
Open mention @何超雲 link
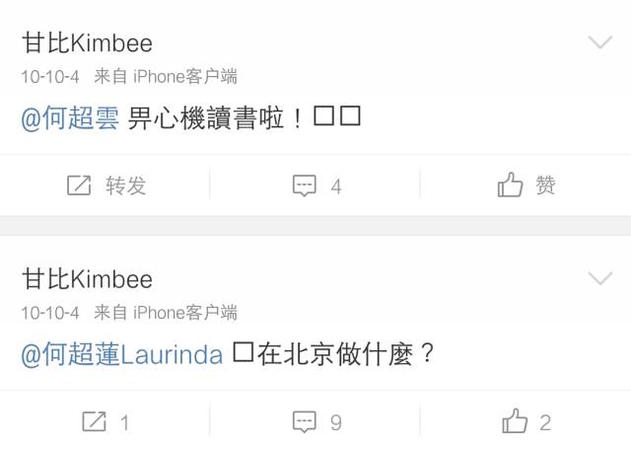click(70, 118)
